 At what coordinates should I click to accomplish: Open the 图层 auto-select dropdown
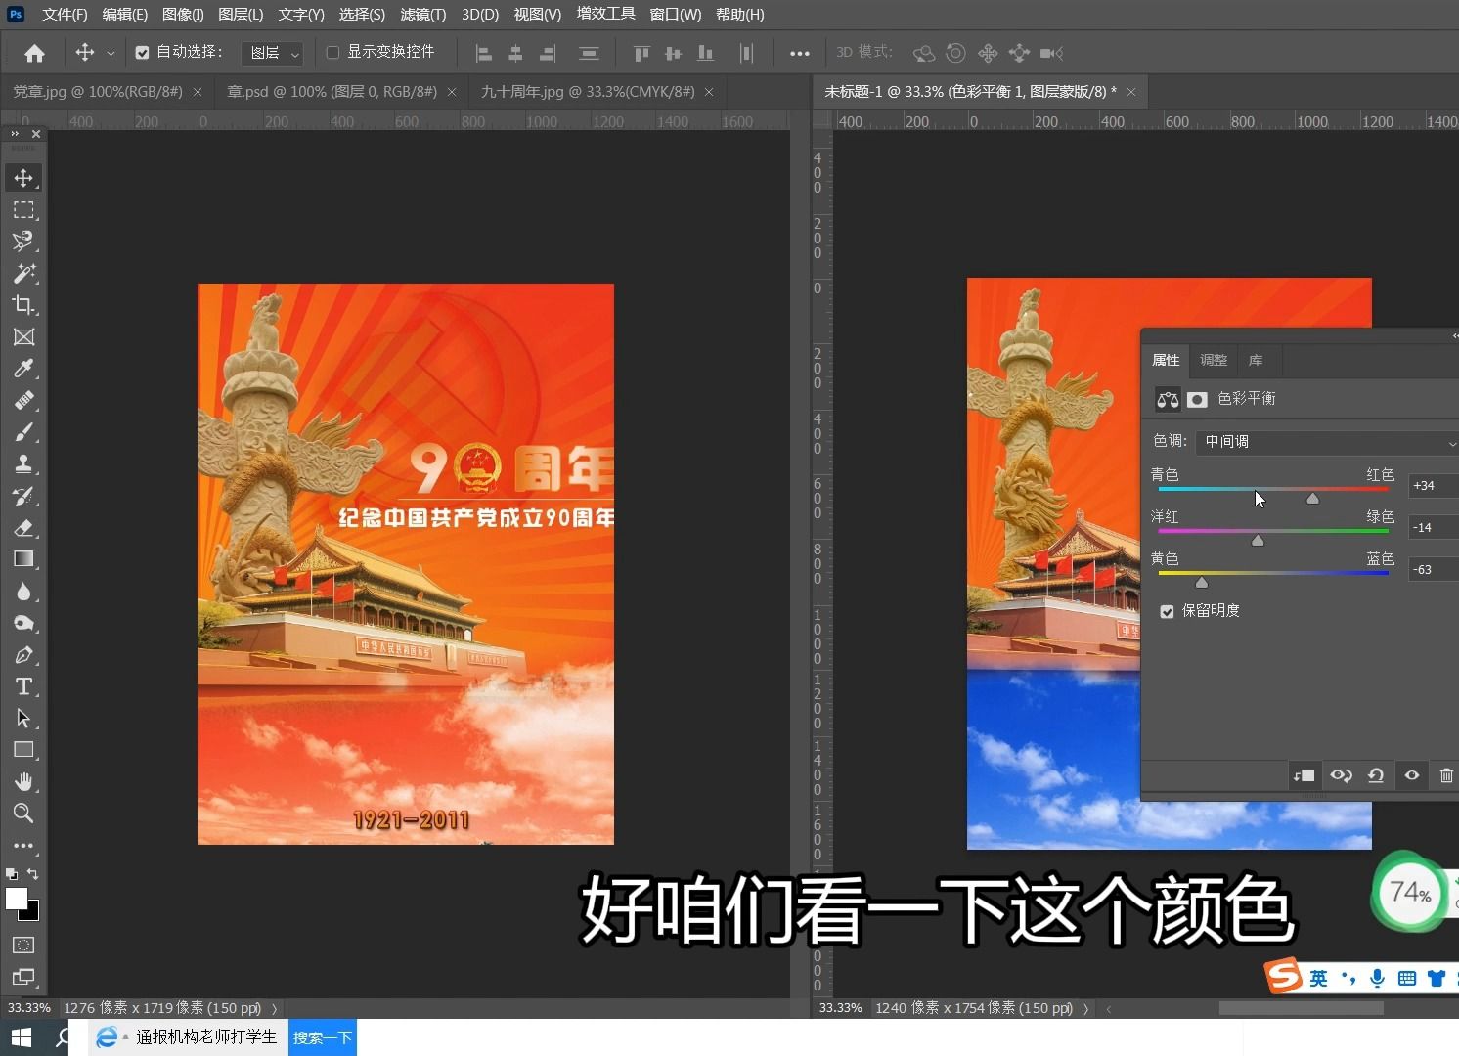tap(272, 53)
